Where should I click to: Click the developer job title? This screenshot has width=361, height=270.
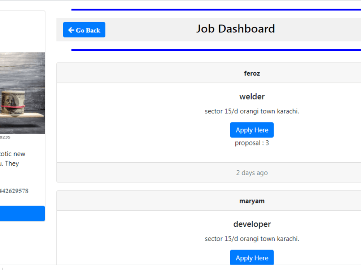(x=252, y=224)
